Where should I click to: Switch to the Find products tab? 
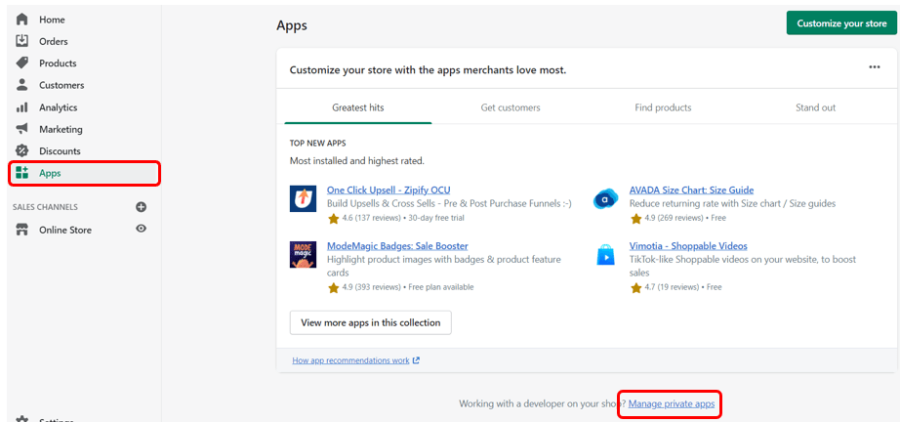tap(663, 107)
